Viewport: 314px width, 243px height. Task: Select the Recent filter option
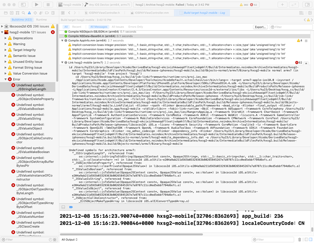(x=77, y=27)
